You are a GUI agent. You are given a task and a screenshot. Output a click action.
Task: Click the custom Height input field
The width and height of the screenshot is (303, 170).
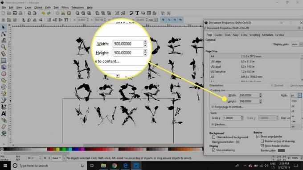click(249, 101)
